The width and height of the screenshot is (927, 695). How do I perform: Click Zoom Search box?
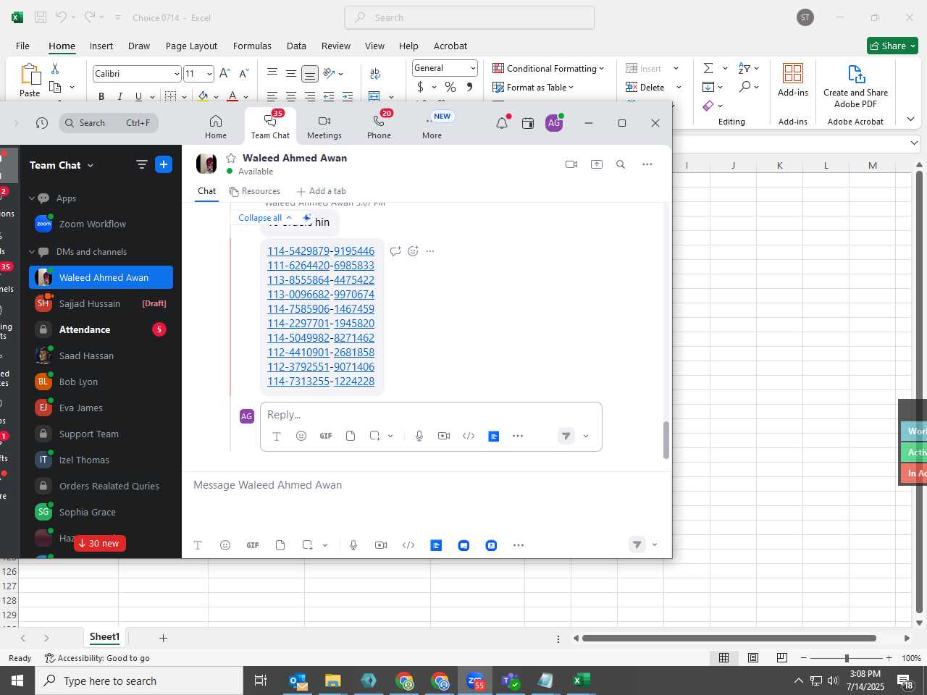pos(109,123)
